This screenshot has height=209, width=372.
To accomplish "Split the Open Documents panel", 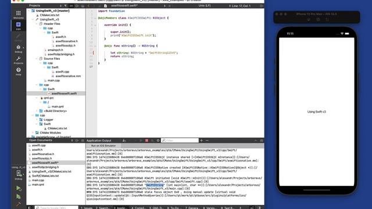I will [x=77, y=140].
